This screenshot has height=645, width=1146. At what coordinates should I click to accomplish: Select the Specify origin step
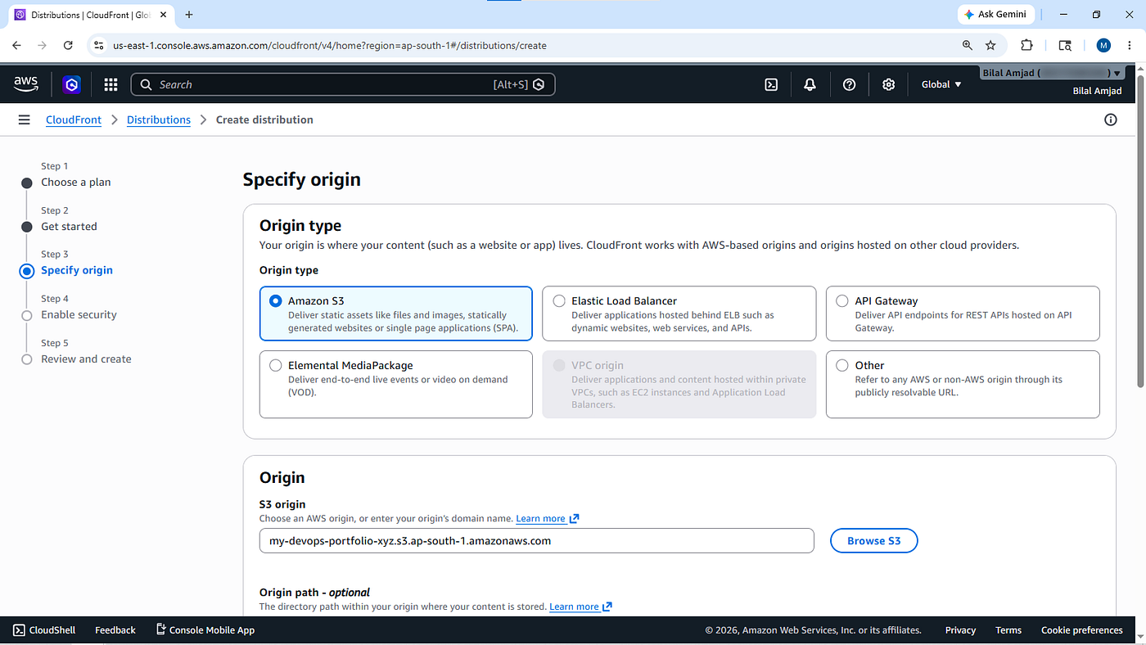[x=77, y=270]
